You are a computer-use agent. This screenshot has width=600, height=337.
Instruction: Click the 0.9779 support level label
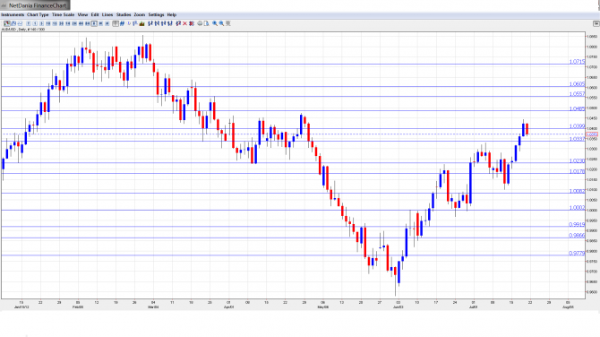point(577,253)
